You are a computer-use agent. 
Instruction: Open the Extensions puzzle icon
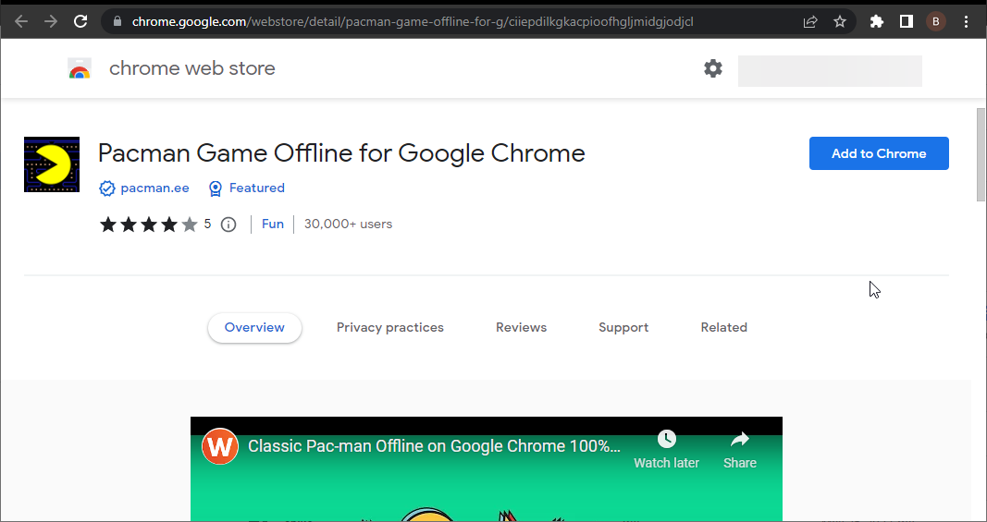click(x=876, y=21)
